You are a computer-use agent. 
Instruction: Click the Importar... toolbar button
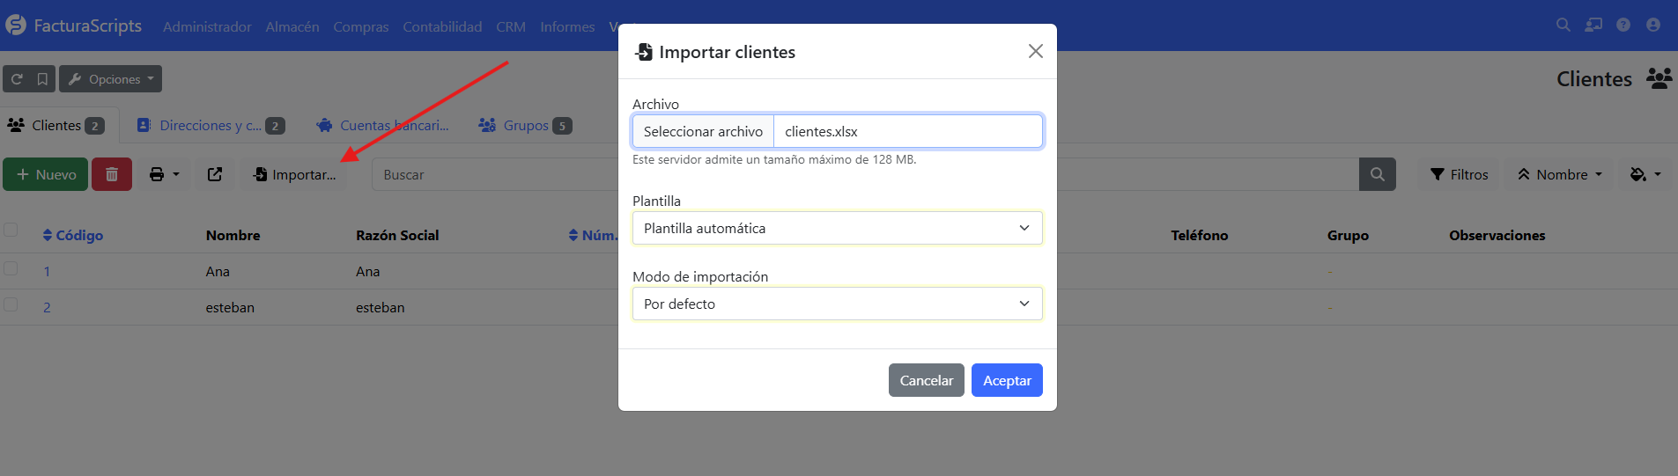pos(294,174)
